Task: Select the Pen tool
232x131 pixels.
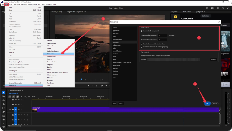Action: 4,112
